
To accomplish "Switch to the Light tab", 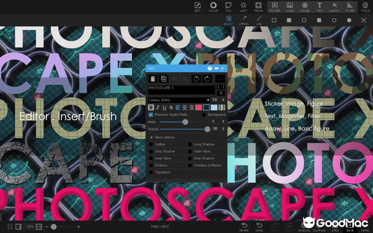I will [243, 7].
